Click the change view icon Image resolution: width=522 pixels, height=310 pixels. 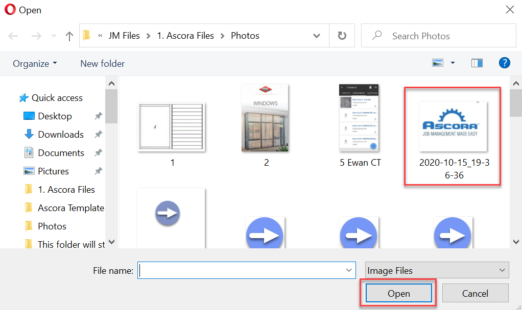[x=438, y=63]
